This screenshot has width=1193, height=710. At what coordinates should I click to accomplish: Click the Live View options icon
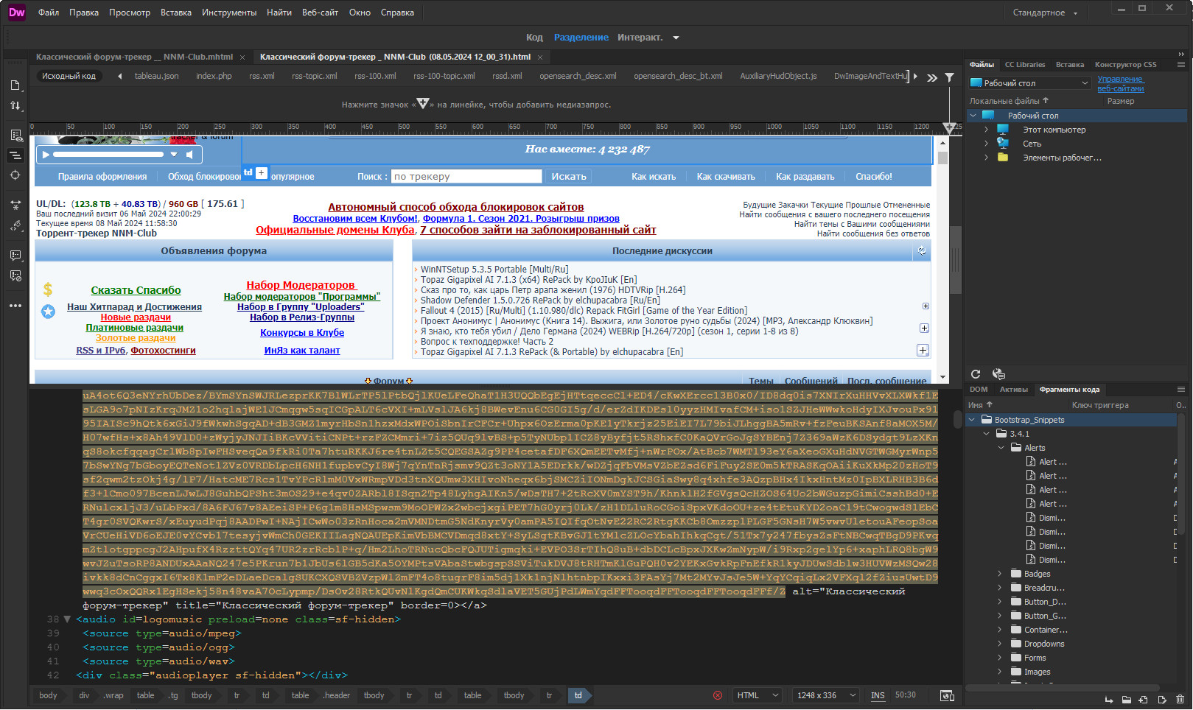(15, 135)
